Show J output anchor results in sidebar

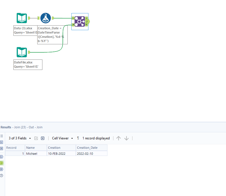[2, 163]
